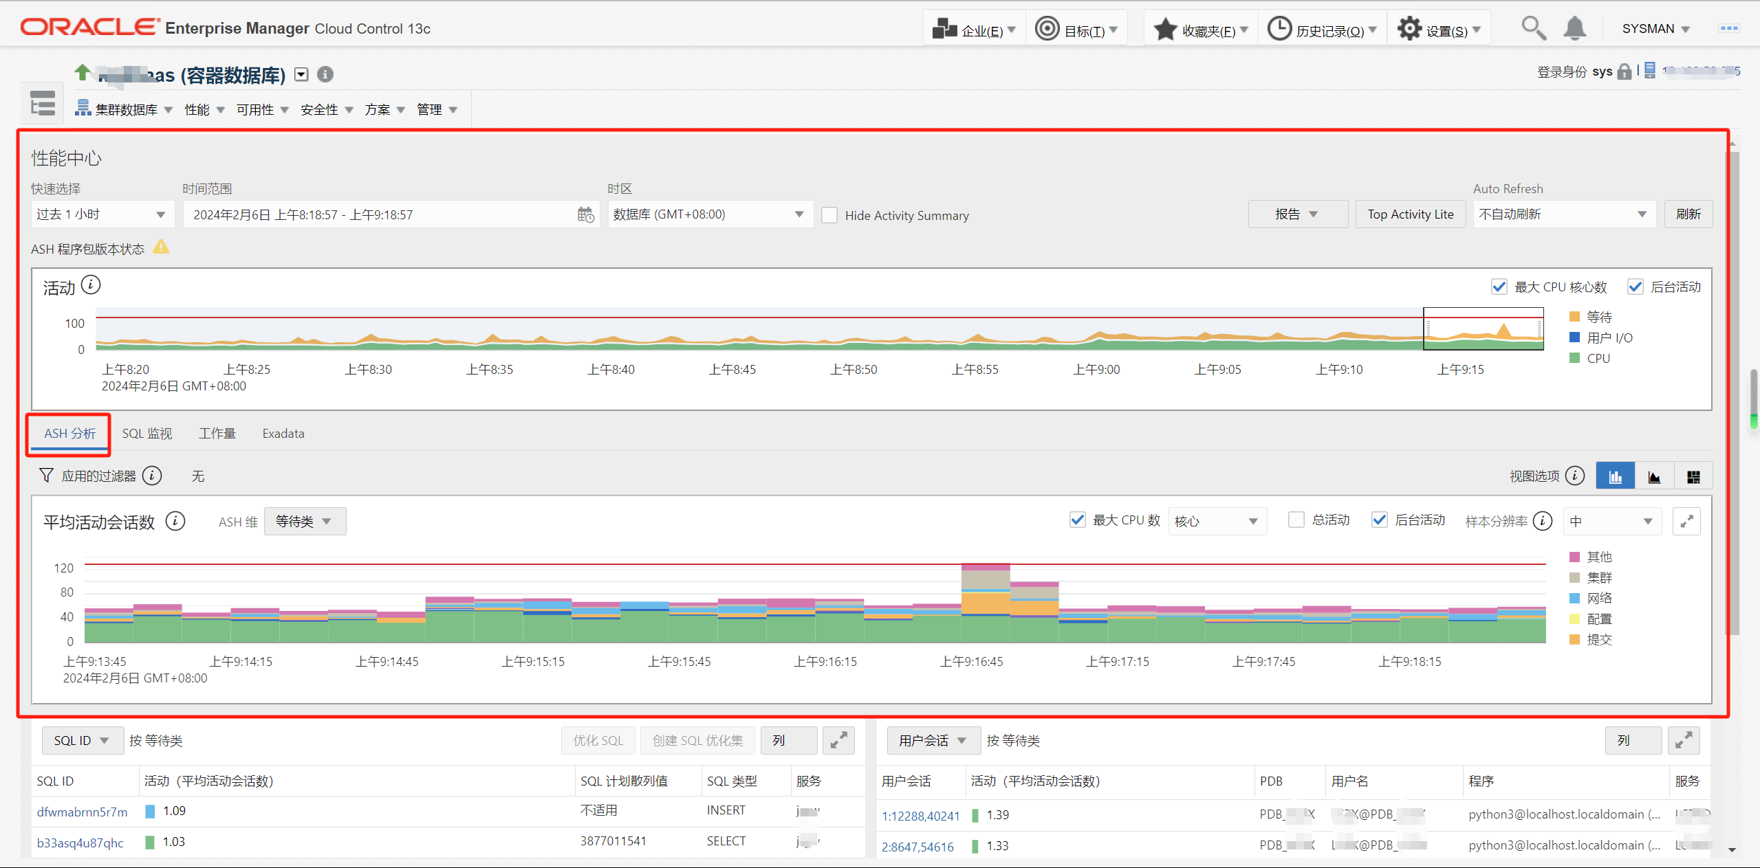Open the 样本分辨率 中 dropdown
1760x868 pixels.
(x=1612, y=522)
